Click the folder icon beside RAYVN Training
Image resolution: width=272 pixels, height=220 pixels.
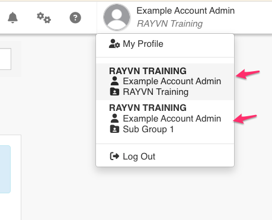(x=114, y=92)
